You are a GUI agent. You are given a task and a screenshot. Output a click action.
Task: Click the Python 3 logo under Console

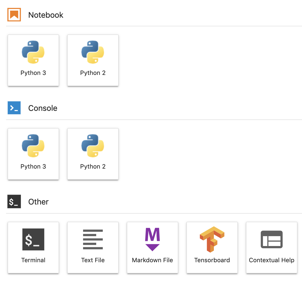33,146
